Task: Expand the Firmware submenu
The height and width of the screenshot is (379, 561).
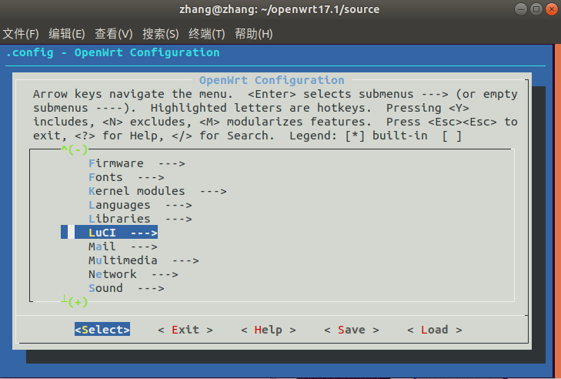Action: [136, 163]
